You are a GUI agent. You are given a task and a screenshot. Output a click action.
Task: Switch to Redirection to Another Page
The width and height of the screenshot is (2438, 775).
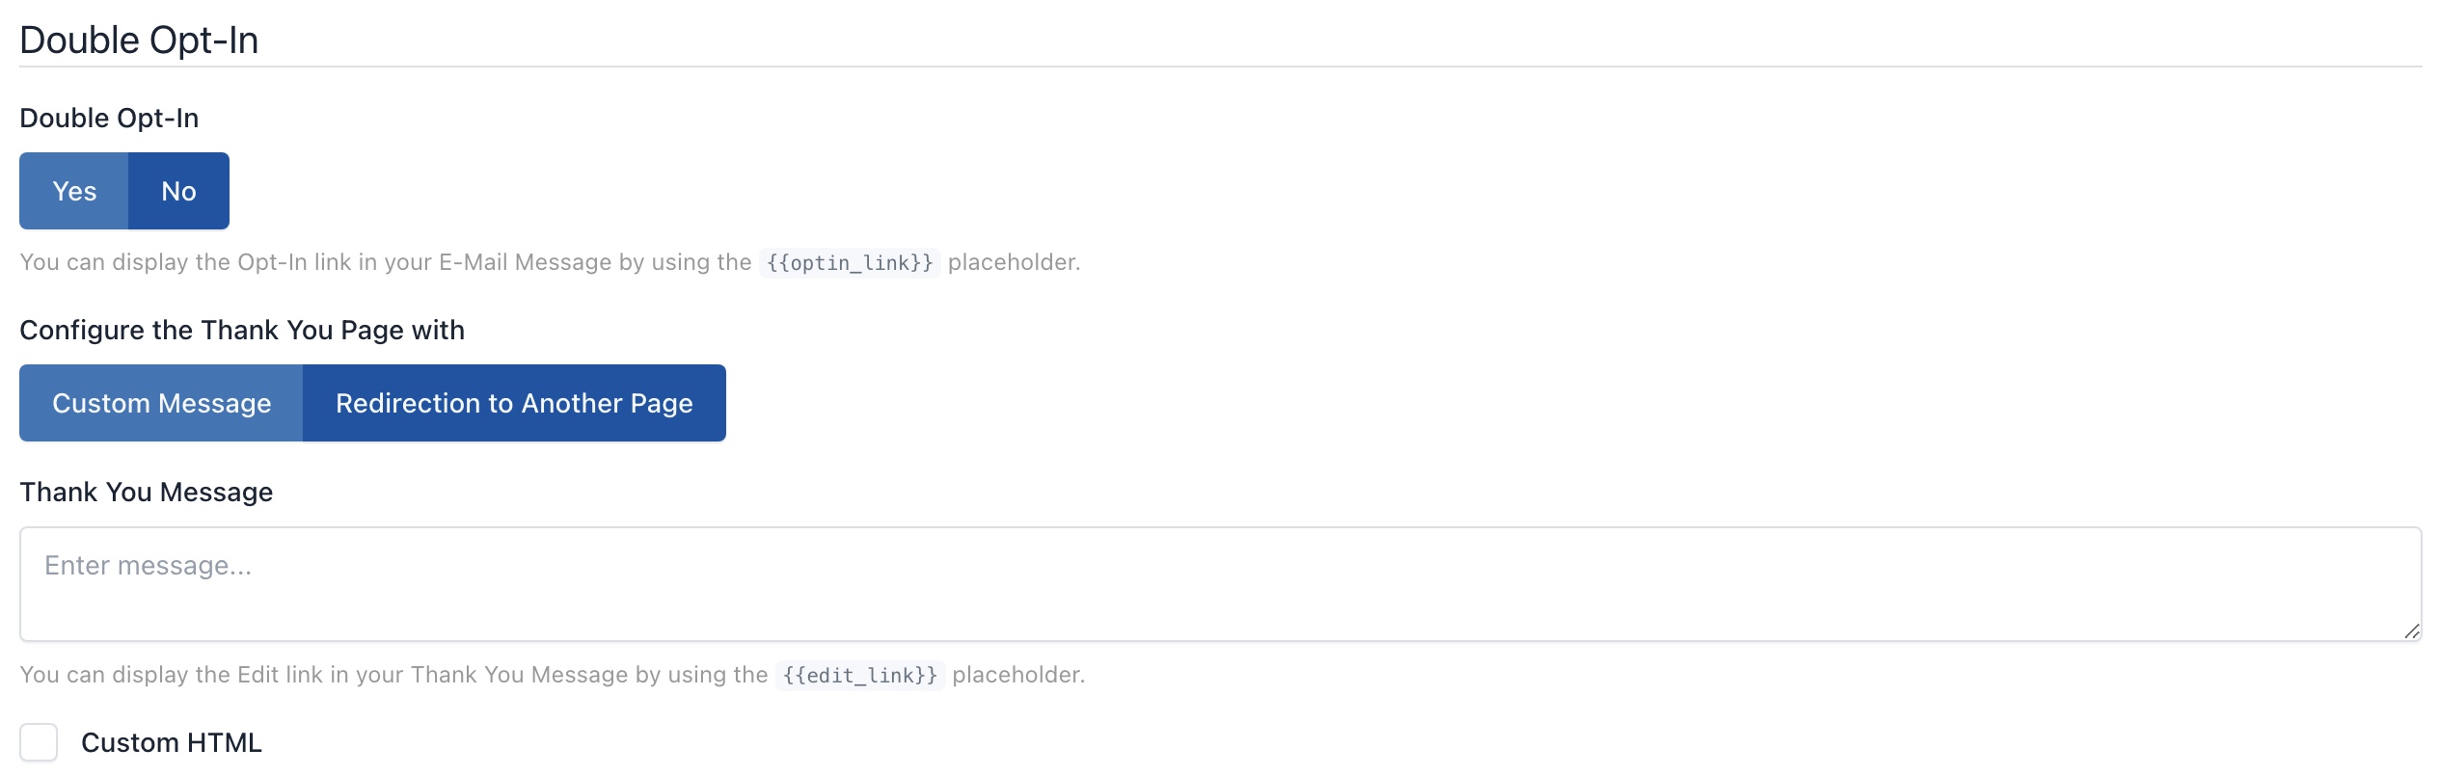click(x=514, y=403)
